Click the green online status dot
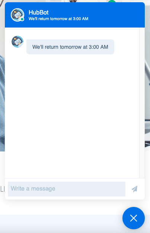Screen dimensions: 150x233 tap(22, 19)
